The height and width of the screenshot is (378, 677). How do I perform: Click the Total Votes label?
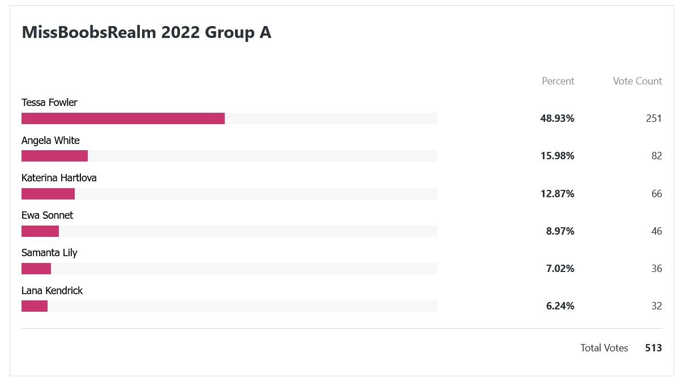click(x=604, y=348)
